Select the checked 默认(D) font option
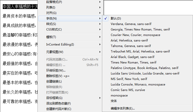Screen dimensions: 193x112 tap(116, 18)
